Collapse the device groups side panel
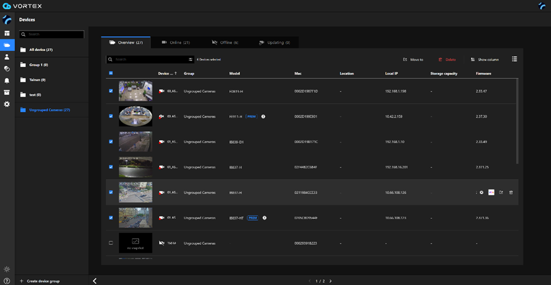Viewport: 551px width, 285px height. click(x=95, y=281)
